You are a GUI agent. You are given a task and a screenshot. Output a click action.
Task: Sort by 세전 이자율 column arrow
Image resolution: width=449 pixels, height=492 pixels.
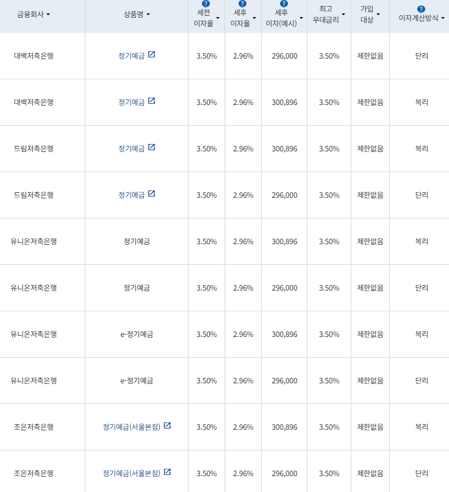click(218, 18)
